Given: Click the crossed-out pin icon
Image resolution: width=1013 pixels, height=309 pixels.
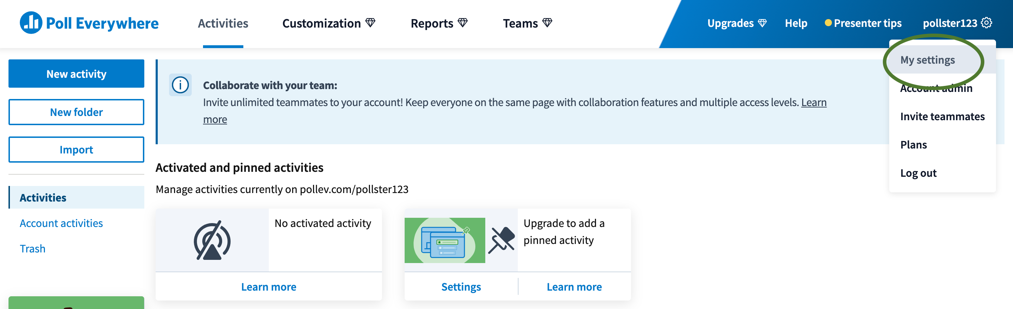Looking at the screenshot, I should [502, 240].
